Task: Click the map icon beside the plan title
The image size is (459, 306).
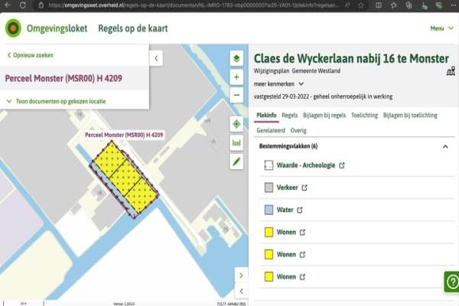Action: pyautogui.click(x=451, y=72)
